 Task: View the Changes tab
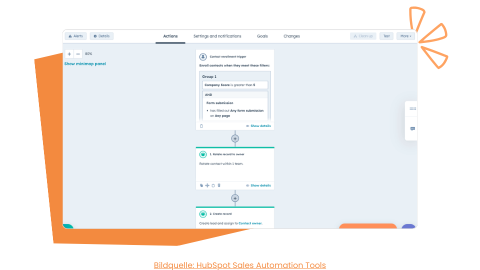point(291,36)
